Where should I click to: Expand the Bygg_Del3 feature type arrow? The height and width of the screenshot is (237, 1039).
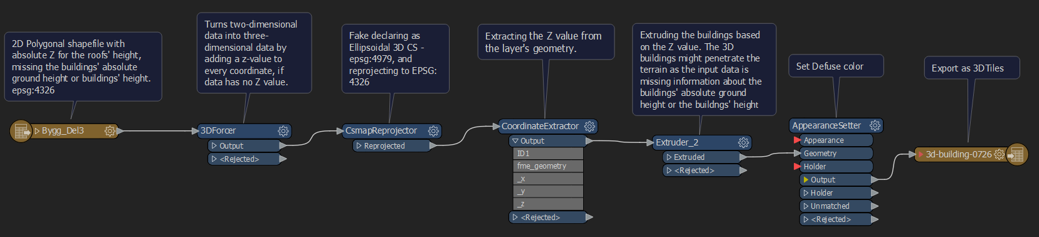38,131
